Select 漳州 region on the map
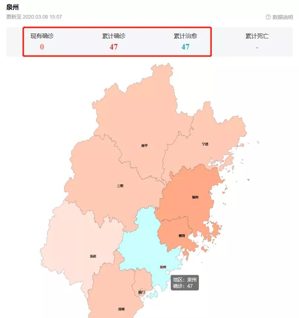Screen dimensions: 299x318 coord(121,309)
